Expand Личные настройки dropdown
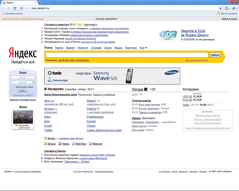 pyautogui.click(x=107, y=19)
